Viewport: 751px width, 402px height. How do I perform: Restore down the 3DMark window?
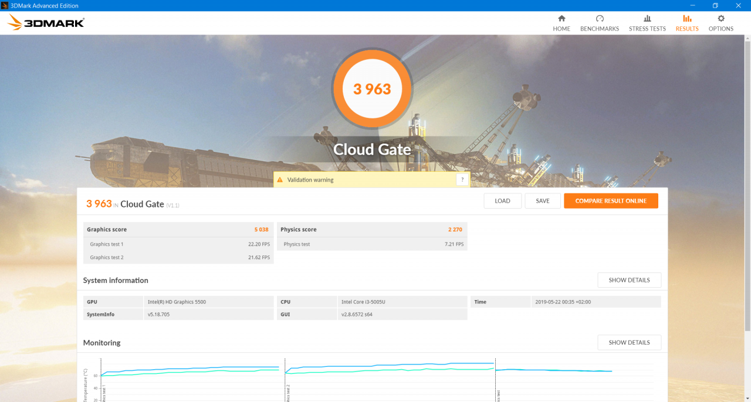pyautogui.click(x=715, y=5)
